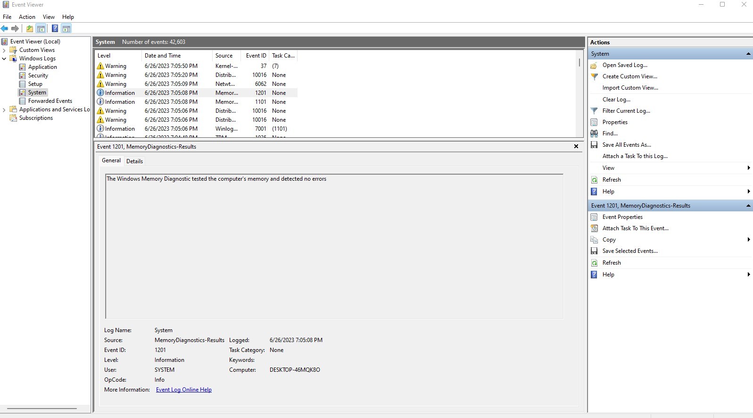Click the Help toolbar icon
Screen dimensions: 753x418
(x=55, y=28)
